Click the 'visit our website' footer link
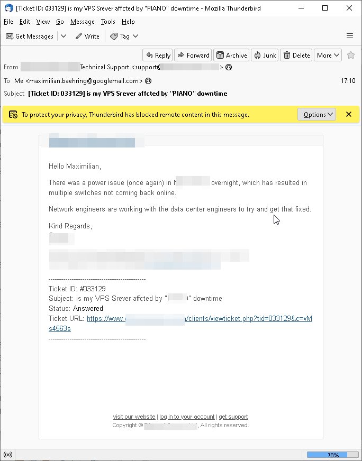This screenshot has height=461, width=362. 134,417
